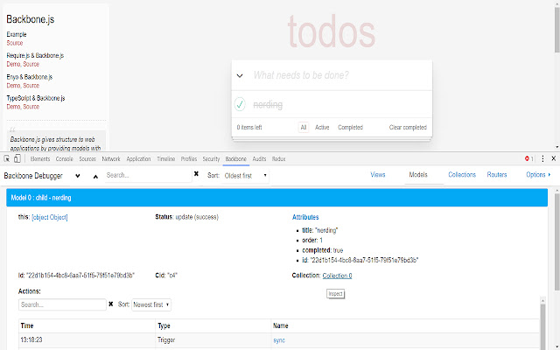Switch to the Network tab
This screenshot has height=350, width=560.
(x=111, y=159)
